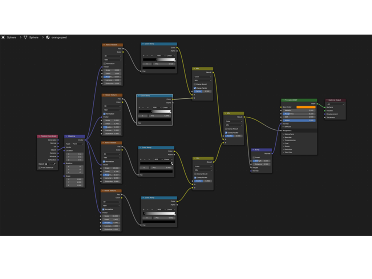372x279 pixels.
Task: Expand the Subsurface panel in Principled BSDF
Action: (x=283, y=134)
